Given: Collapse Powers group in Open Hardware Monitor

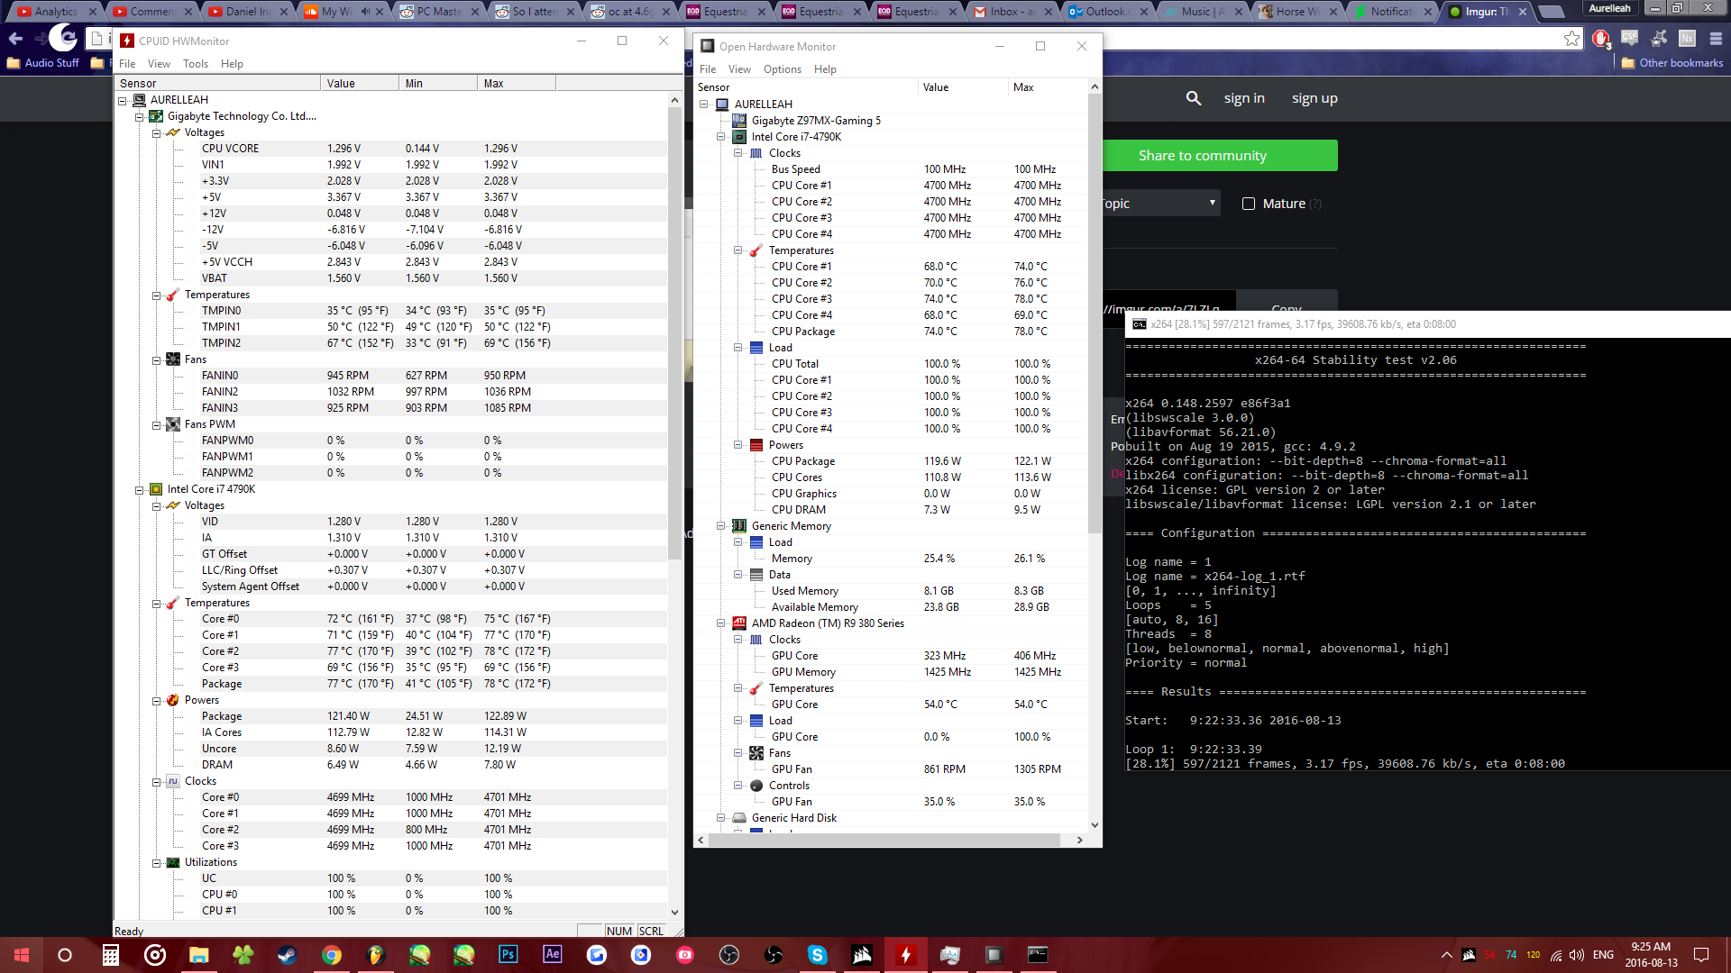Looking at the screenshot, I should [737, 445].
